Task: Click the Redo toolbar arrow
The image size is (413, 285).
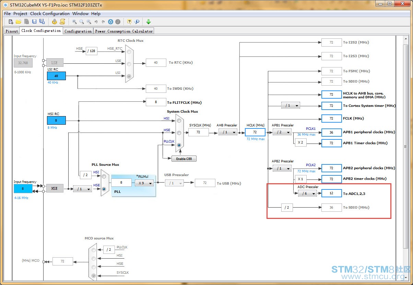Action: tap(103, 22)
